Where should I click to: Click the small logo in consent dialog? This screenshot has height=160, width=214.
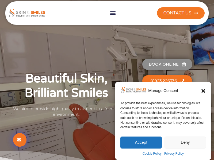tap(133, 90)
